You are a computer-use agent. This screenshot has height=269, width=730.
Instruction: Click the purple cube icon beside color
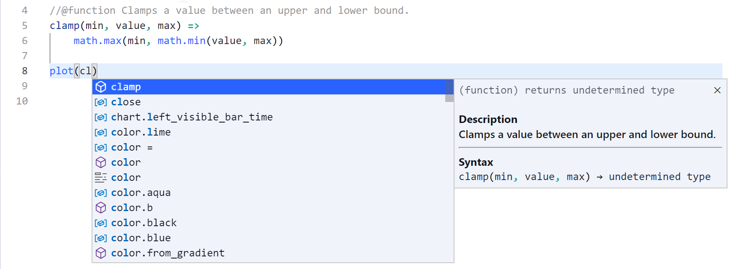click(101, 162)
